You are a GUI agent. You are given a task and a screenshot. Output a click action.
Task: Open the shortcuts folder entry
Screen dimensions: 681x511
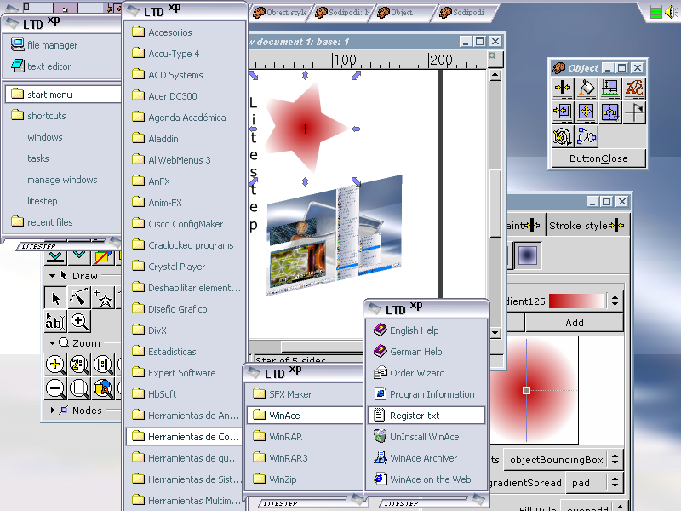pos(63,116)
